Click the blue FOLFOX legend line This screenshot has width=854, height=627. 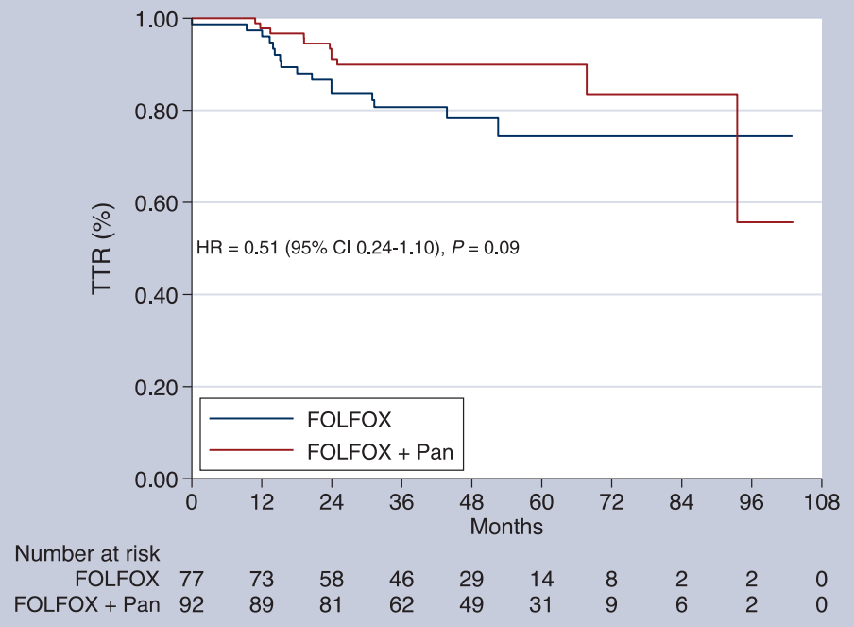point(251,419)
